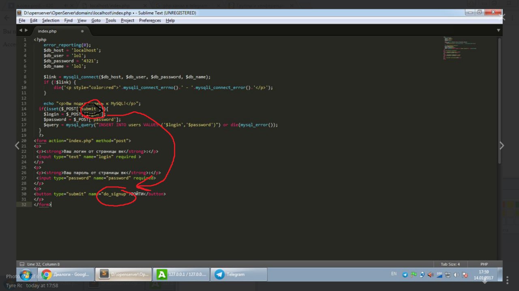519x291 pixels.
Task: Click the EN language indicator
Action: coord(393,274)
